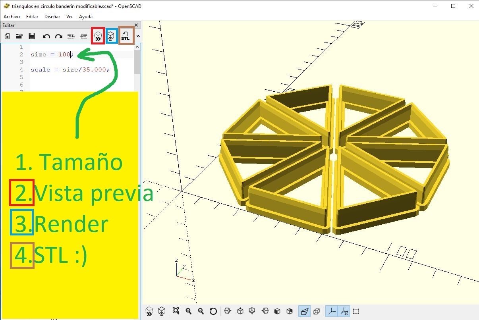This screenshot has width=479, height=320.
Task: Toggle Show Edges
Action: [x=356, y=311]
